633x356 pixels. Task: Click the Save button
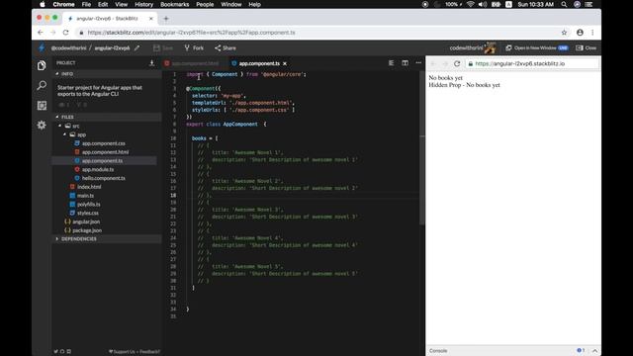[x=163, y=48]
